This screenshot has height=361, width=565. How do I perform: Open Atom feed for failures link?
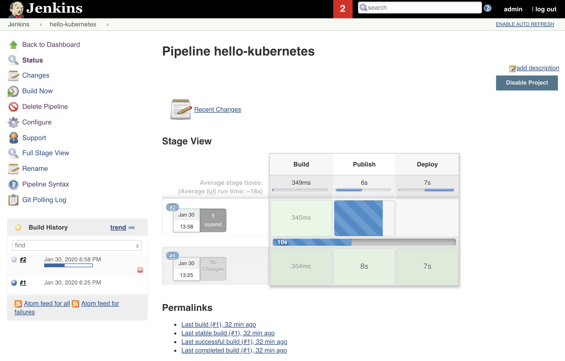click(x=100, y=303)
